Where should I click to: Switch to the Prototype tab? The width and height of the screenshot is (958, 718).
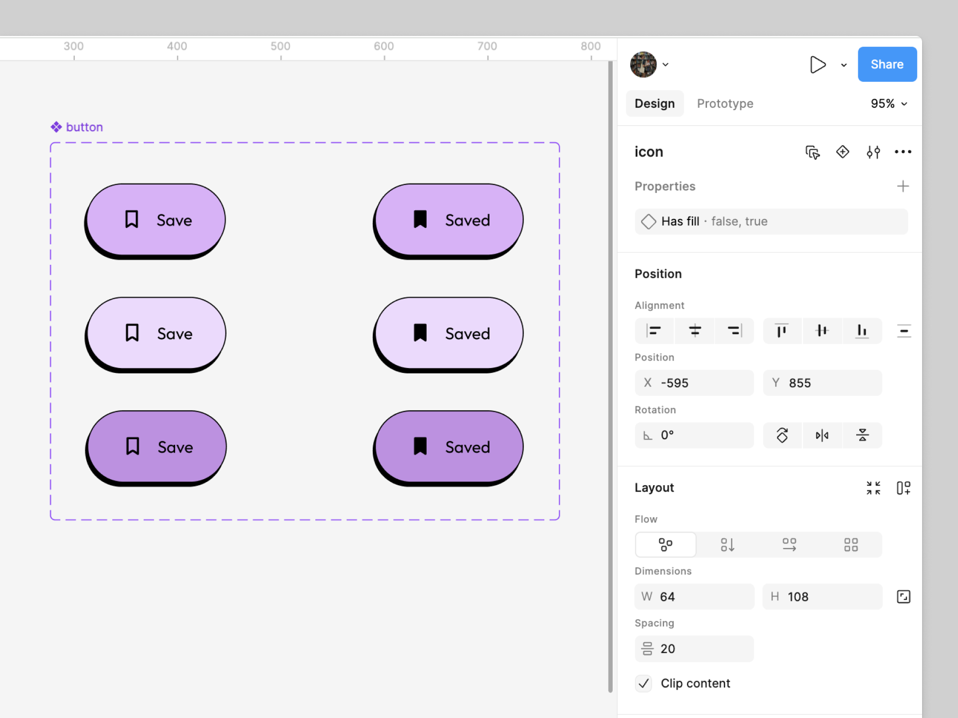pyautogui.click(x=724, y=104)
